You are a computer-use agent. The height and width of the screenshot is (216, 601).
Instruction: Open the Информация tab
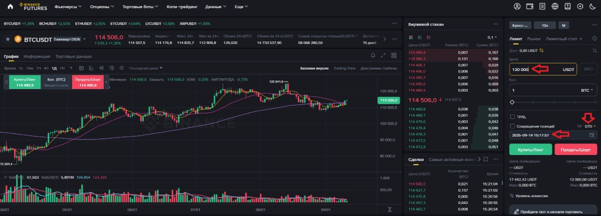[x=37, y=56]
